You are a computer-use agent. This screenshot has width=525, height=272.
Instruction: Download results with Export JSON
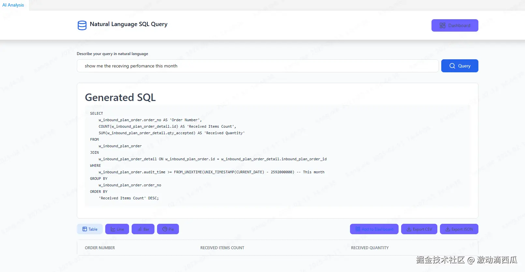tap(459, 229)
